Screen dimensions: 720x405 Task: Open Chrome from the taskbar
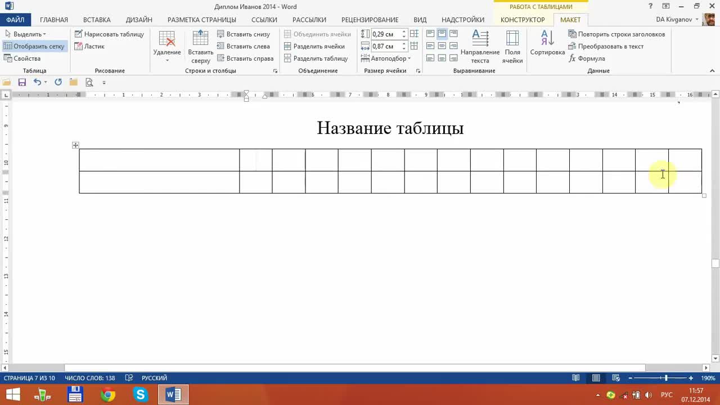(108, 395)
